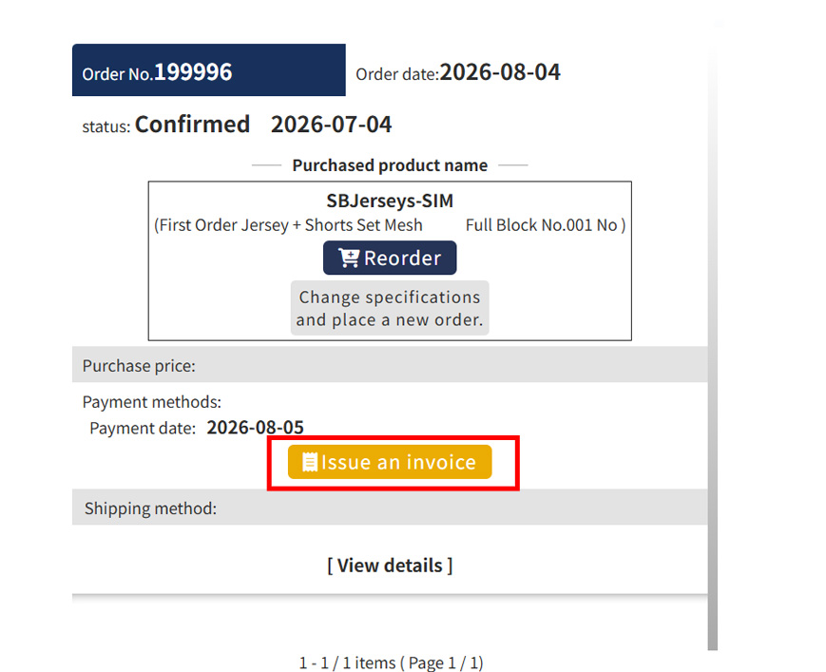
Task: Click the Reorder button label
Action: pos(402,258)
